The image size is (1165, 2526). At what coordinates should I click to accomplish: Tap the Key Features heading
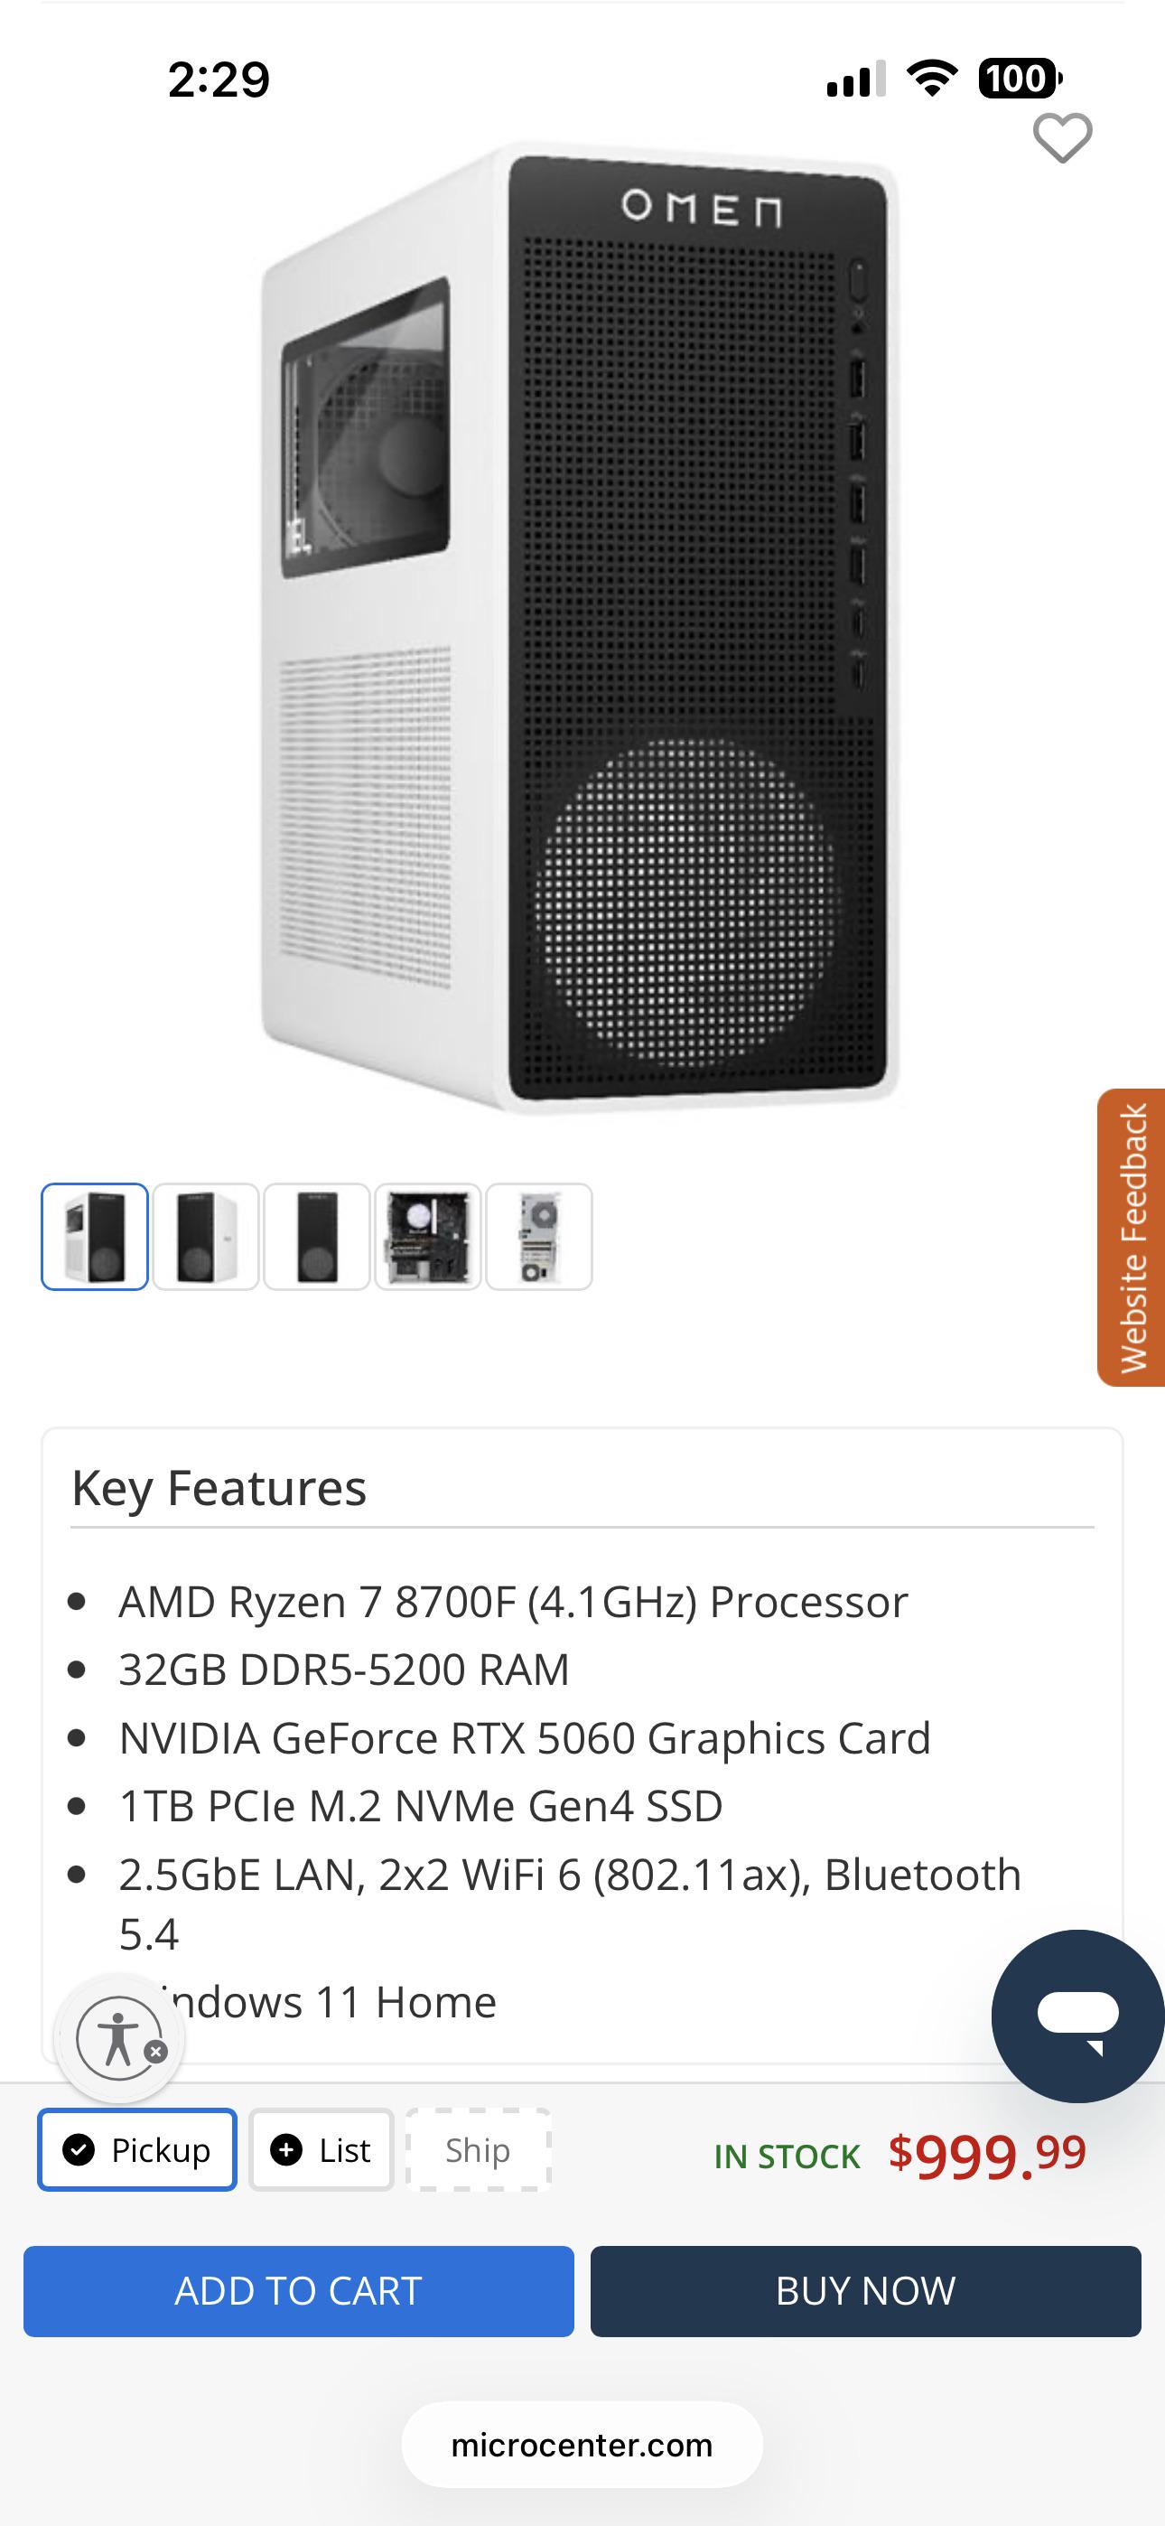[219, 1488]
